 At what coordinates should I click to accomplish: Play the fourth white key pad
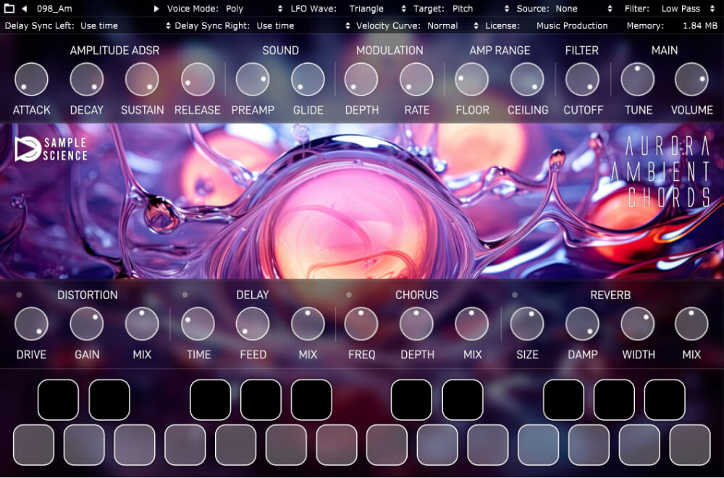point(185,445)
